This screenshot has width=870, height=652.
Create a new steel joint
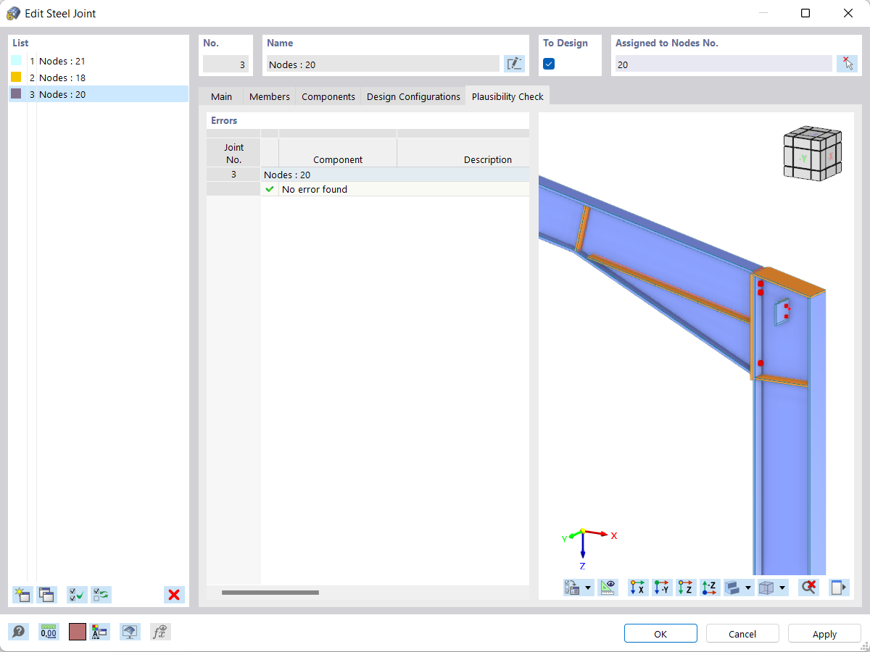22,595
